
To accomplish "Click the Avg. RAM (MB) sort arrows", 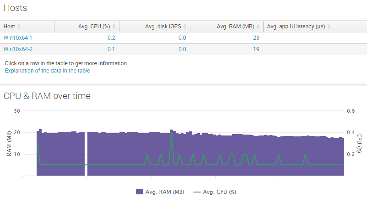I will coord(258,26).
